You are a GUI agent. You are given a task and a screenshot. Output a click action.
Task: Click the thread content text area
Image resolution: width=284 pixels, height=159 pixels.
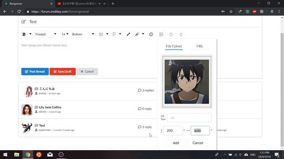point(89,53)
